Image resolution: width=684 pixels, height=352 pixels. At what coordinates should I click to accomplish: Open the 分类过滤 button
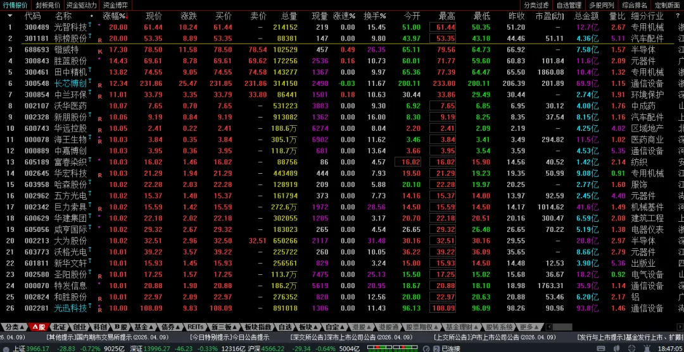pos(536,5)
